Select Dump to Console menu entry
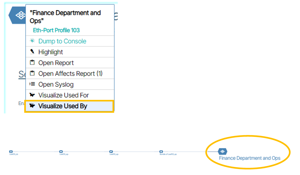Image resolution: width=300 pixels, height=175 pixels. [62, 41]
